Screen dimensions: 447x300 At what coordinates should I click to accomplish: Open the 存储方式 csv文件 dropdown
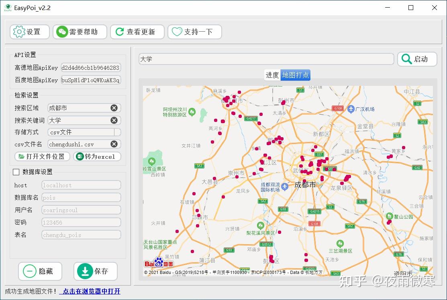tap(84, 132)
